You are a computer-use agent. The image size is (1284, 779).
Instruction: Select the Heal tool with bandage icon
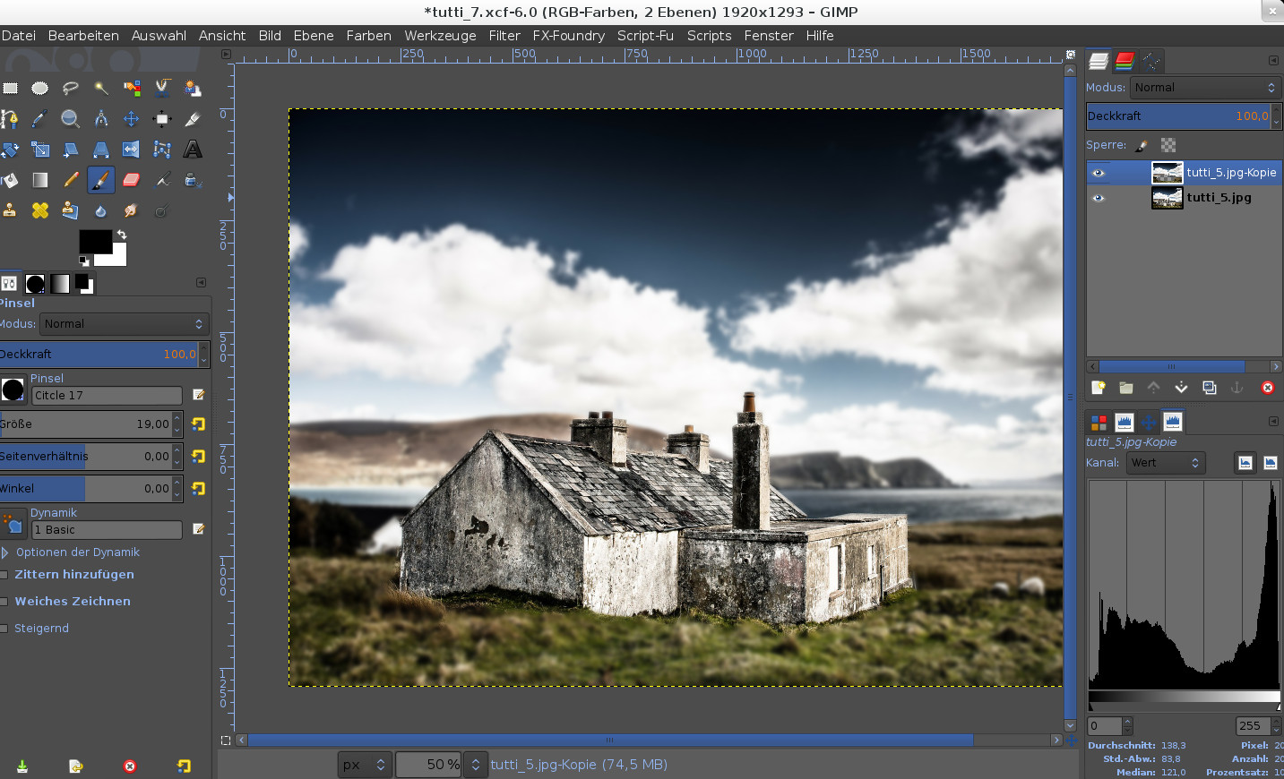[x=40, y=210]
